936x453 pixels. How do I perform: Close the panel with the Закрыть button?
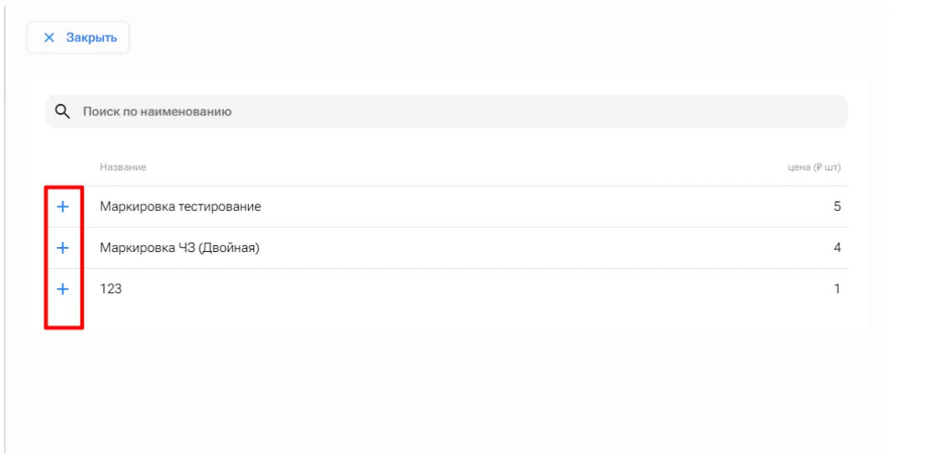78,38
